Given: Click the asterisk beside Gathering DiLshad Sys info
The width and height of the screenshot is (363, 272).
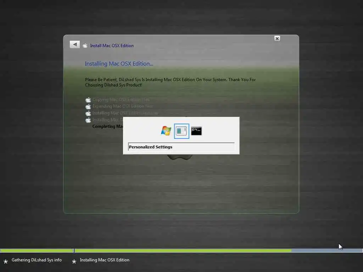Looking at the screenshot, I should (6, 262).
